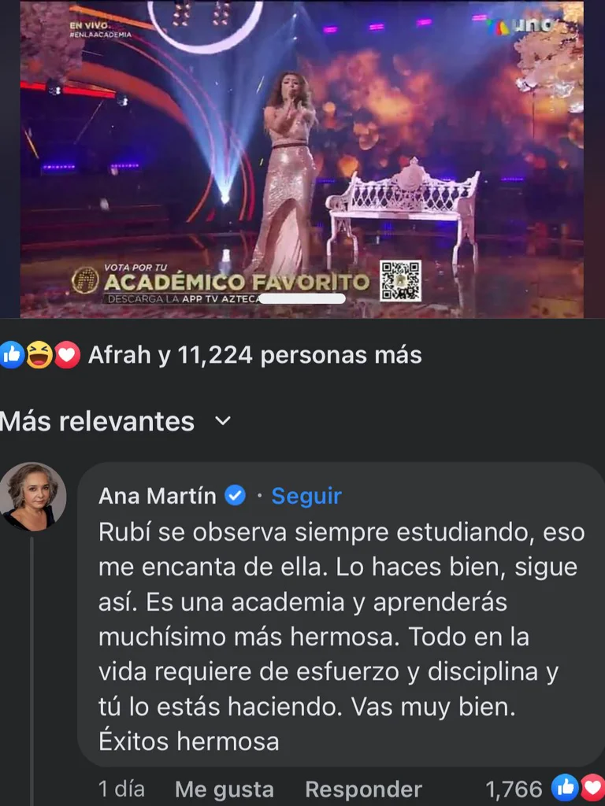Click the verified badge next to Ana Martín
The width and height of the screenshot is (605, 806).
click(x=236, y=496)
